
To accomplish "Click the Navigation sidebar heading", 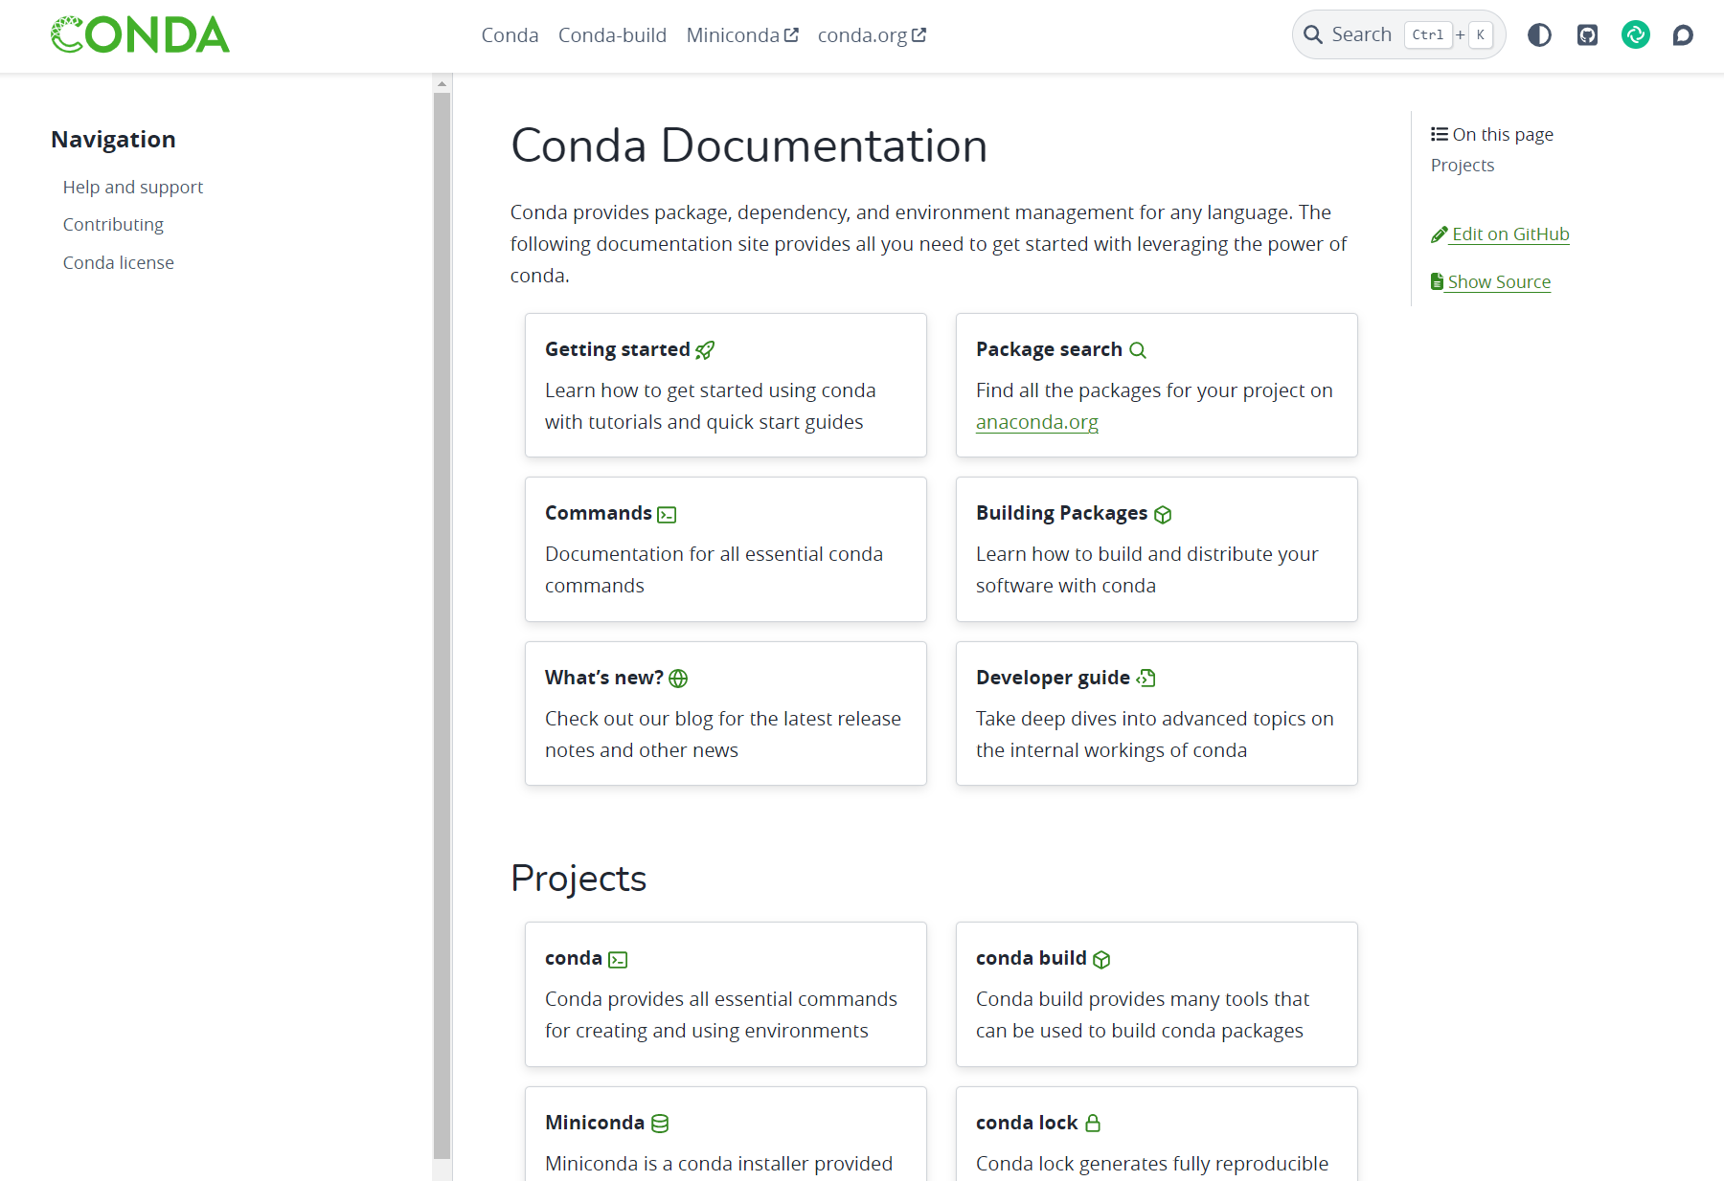I will tap(113, 140).
